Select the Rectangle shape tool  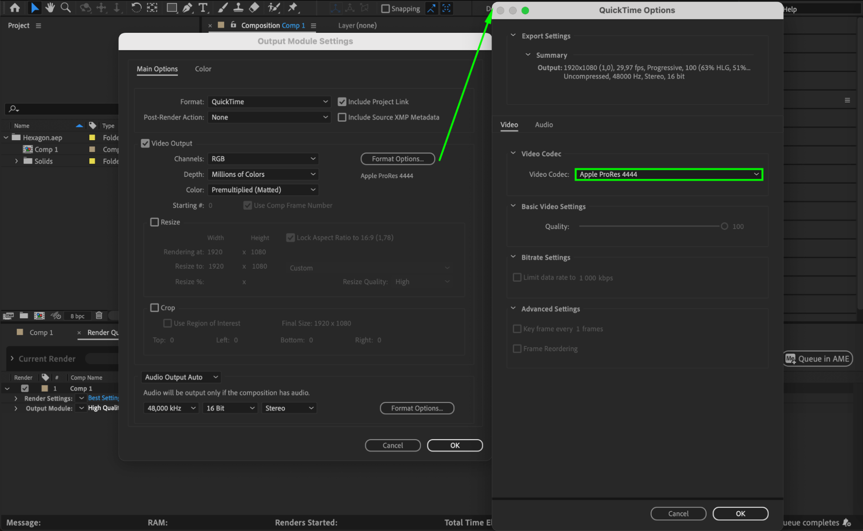tap(171, 8)
